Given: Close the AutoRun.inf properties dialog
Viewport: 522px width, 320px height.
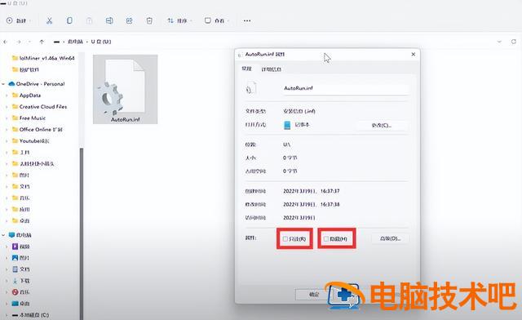Looking at the screenshot, I should click(x=414, y=54).
